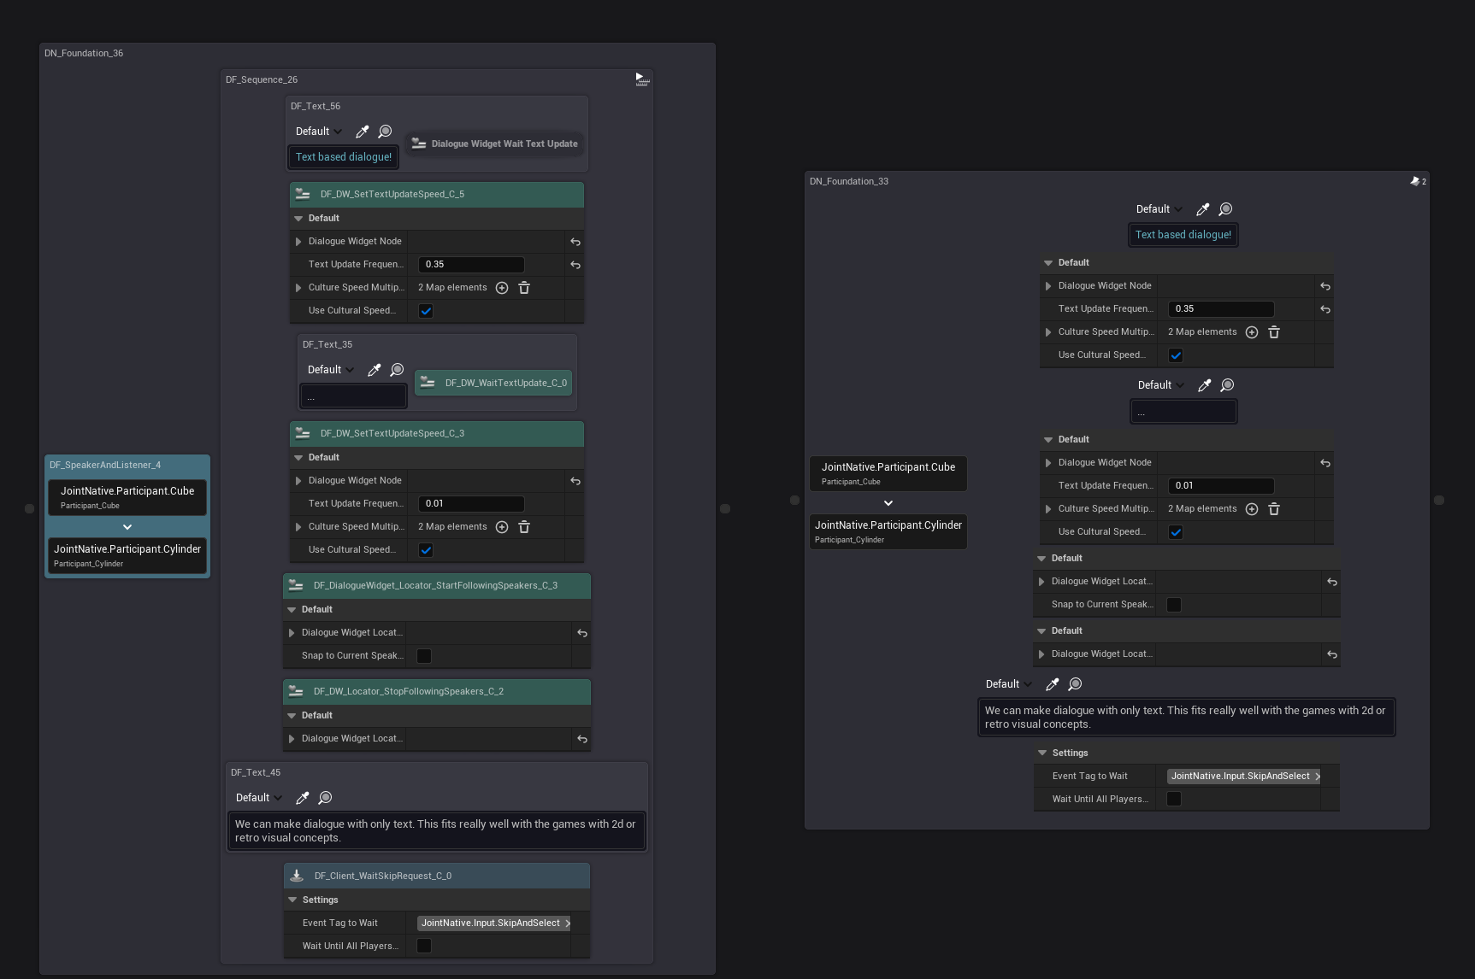The height and width of the screenshot is (979, 1475).
Task: Add a Culture Speed element in SetTextUpdateSpeed_C_5
Action: click(x=502, y=288)
